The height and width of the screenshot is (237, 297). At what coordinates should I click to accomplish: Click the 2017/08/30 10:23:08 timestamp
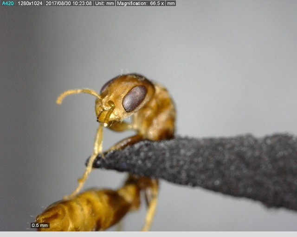(69, 3)
